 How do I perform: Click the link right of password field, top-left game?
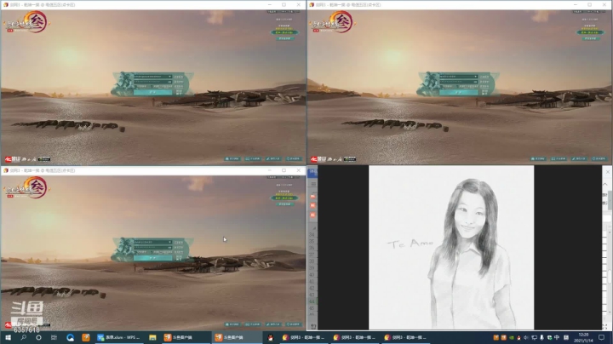(x=179, y=82)
